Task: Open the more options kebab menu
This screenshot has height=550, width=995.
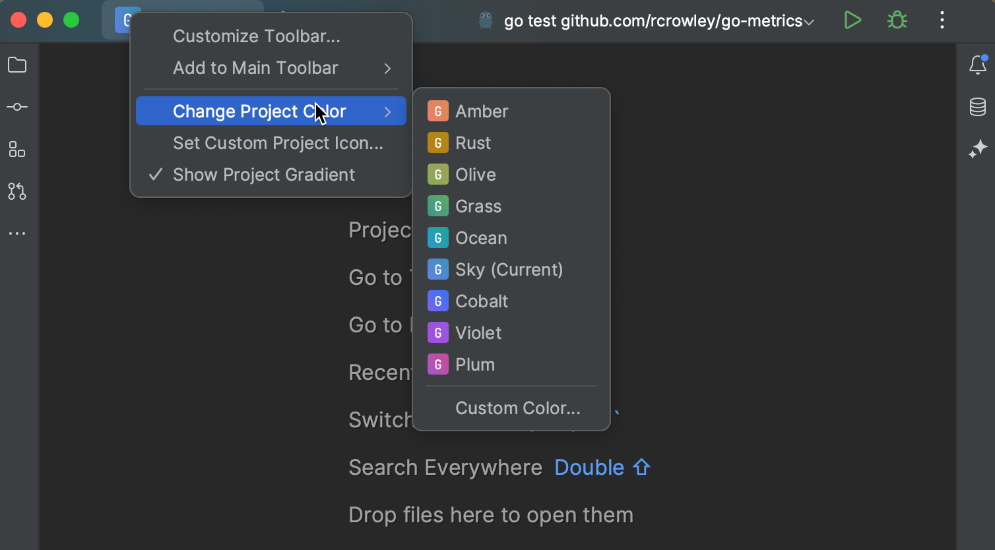Action: pyautogui.click(x=942, y=20)
